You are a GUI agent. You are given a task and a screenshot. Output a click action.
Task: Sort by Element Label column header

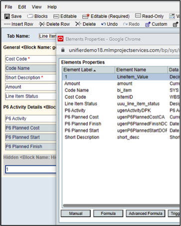[x=89, y=70]
